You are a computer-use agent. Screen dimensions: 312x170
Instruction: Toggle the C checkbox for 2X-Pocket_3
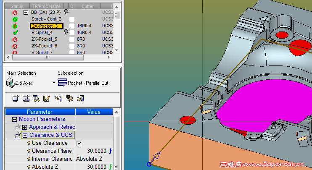pyautogui.click(x=72, y=26)
